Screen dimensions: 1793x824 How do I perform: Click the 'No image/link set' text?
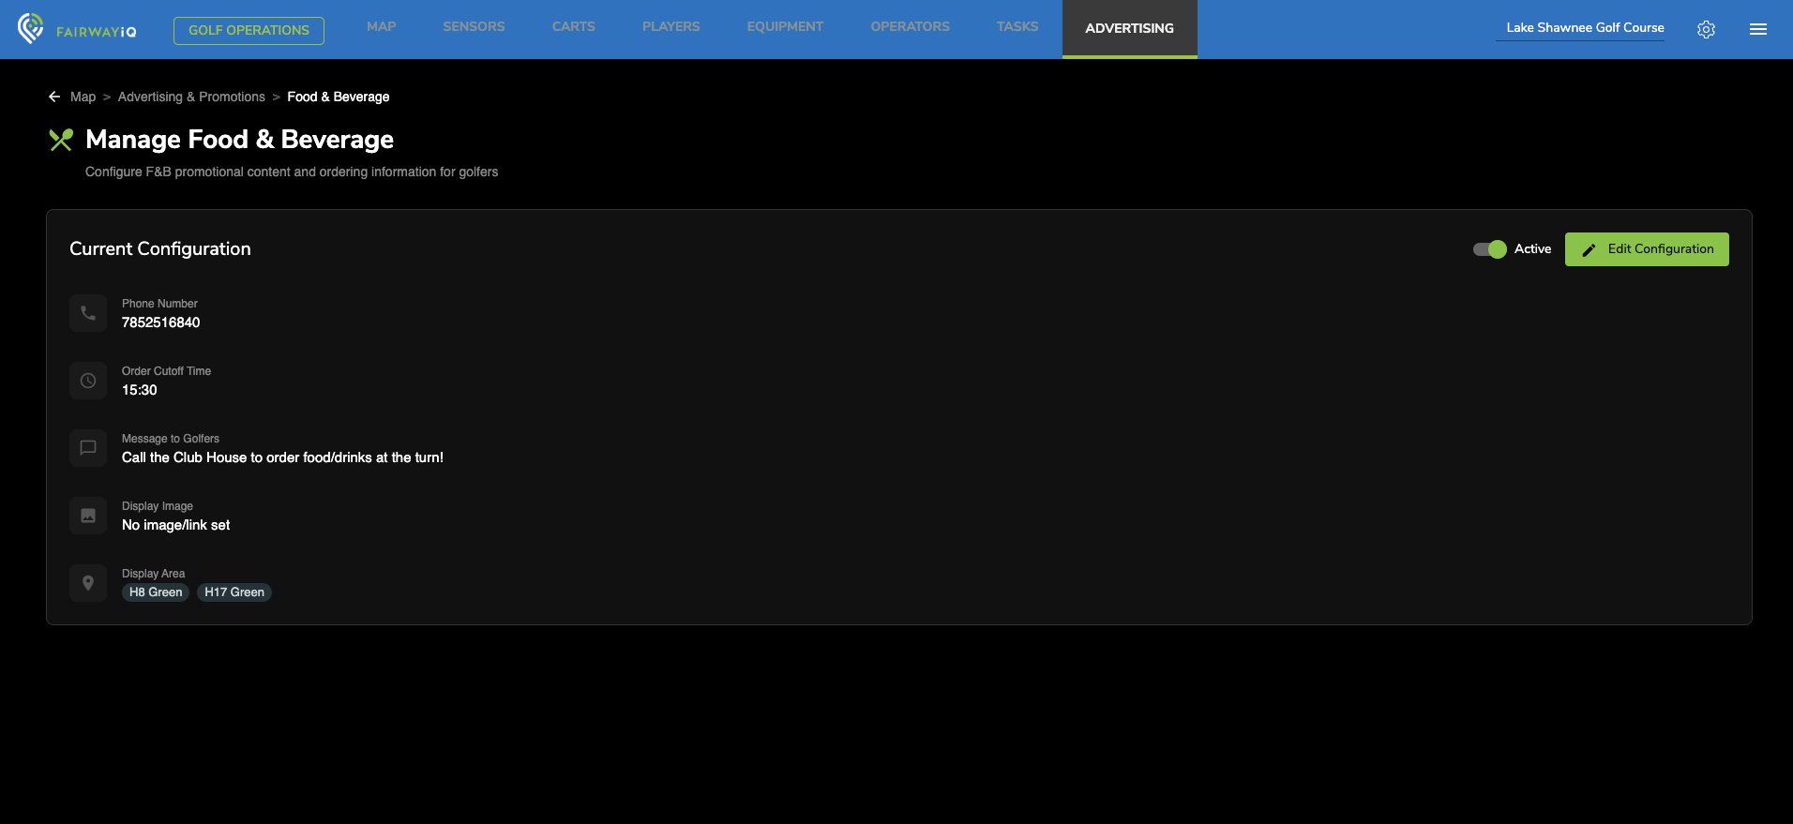tap(175, 525)
